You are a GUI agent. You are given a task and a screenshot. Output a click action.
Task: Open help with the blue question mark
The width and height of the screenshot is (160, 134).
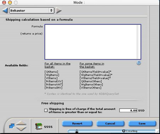click(x=139, y=63)
